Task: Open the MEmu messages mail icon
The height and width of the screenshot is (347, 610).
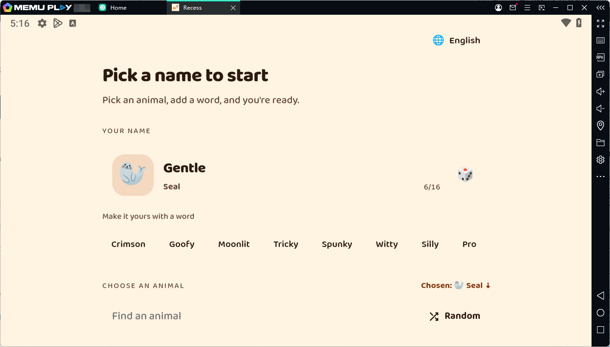Action: click(513, 8)
